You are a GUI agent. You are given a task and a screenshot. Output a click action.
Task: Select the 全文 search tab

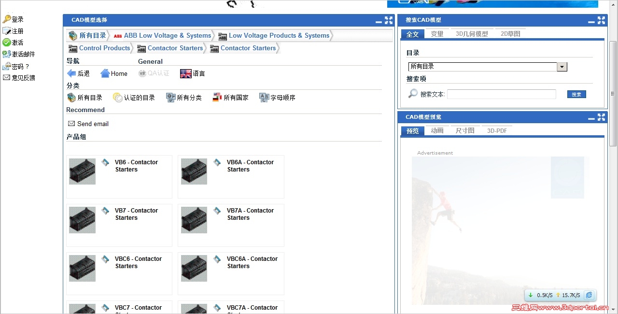(413, 34)
